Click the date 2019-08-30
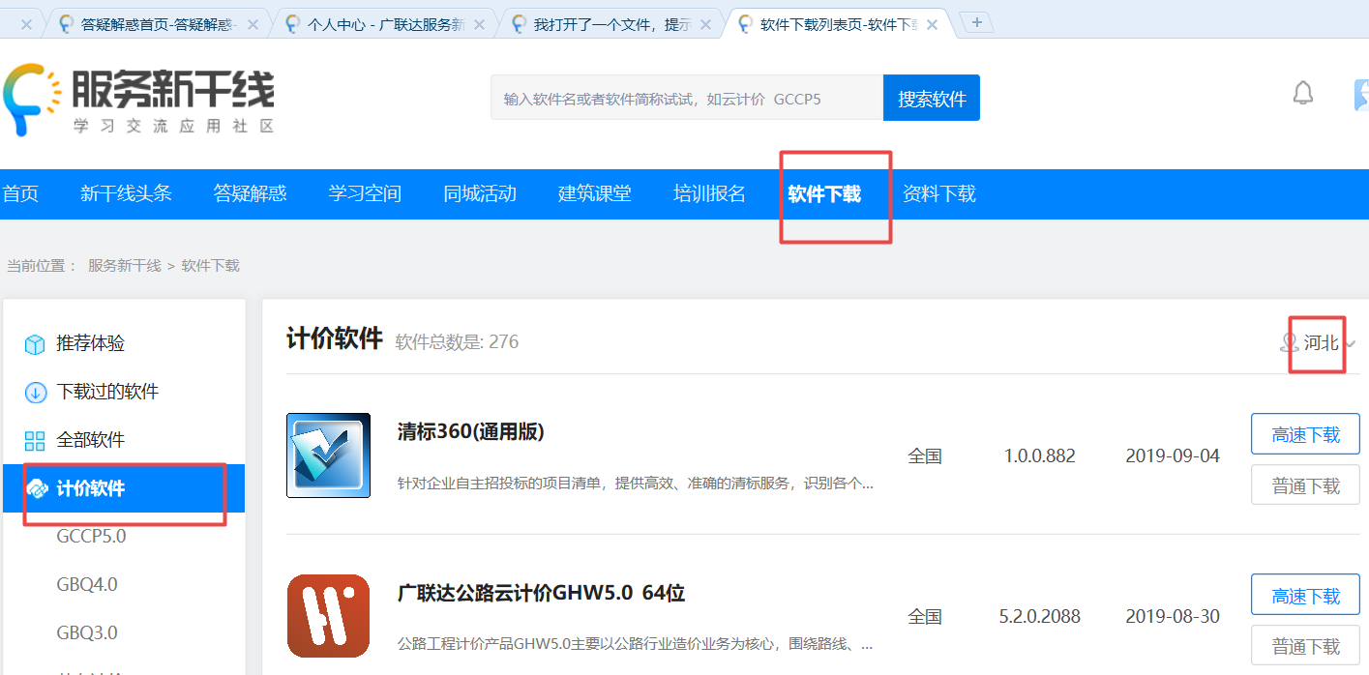The image size is (1369, 675). pos(1173,616)
